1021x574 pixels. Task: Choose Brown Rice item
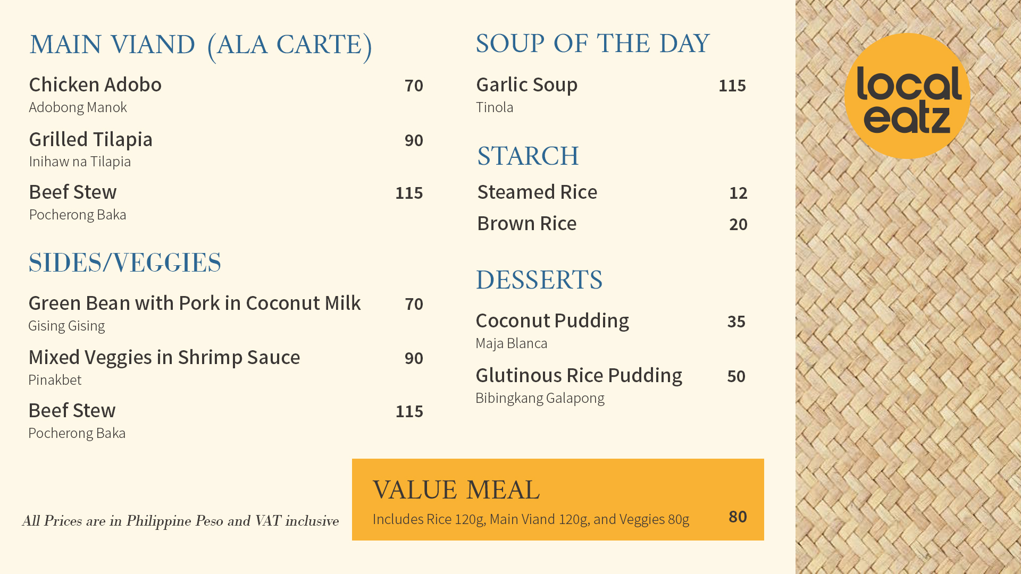526,224
